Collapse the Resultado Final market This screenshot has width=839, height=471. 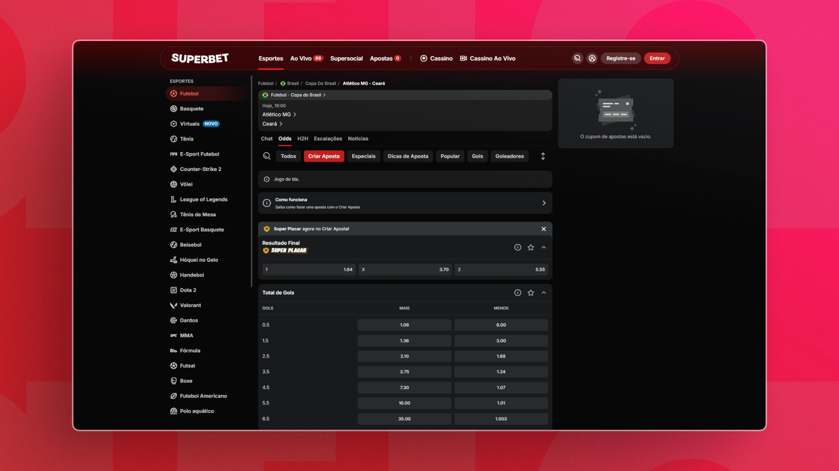click(x=544, y=247)
